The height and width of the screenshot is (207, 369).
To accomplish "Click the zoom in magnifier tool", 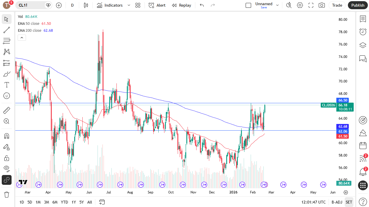I will click(x=6, y=121).
